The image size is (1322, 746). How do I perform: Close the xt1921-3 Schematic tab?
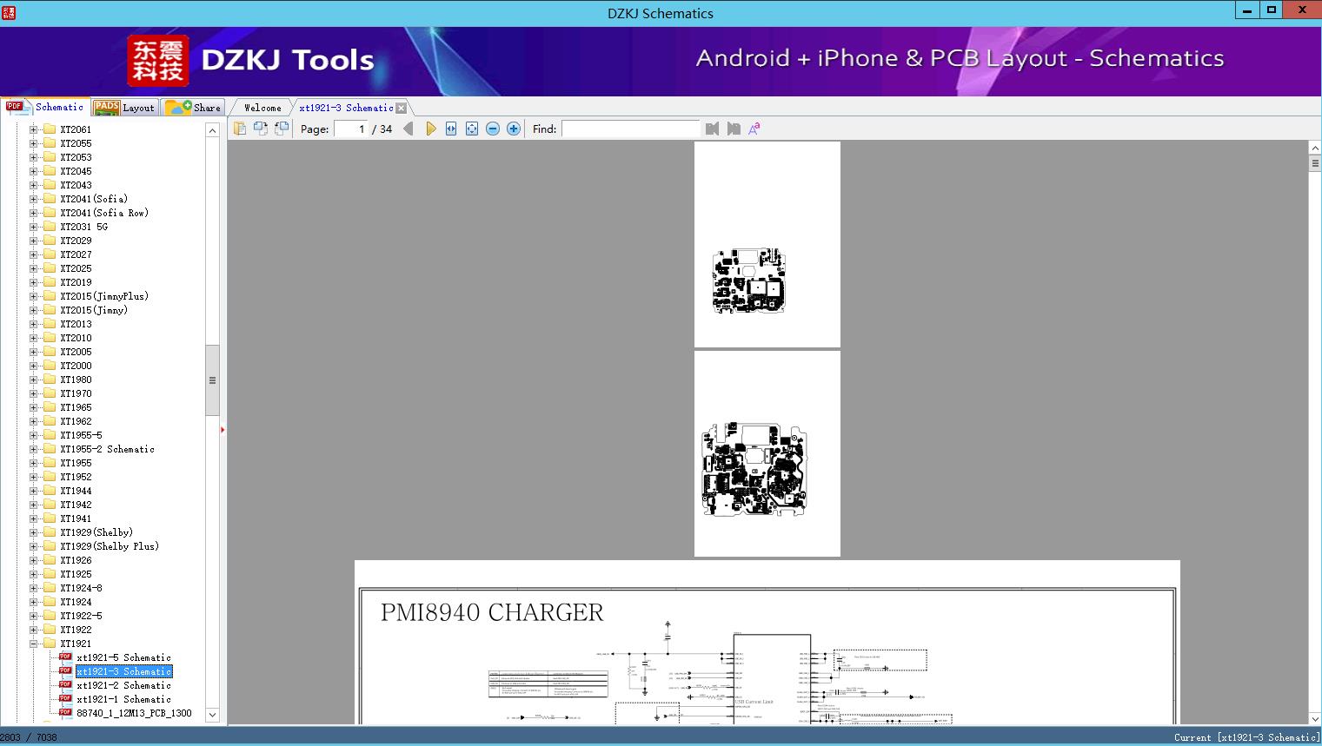[401, 109]
